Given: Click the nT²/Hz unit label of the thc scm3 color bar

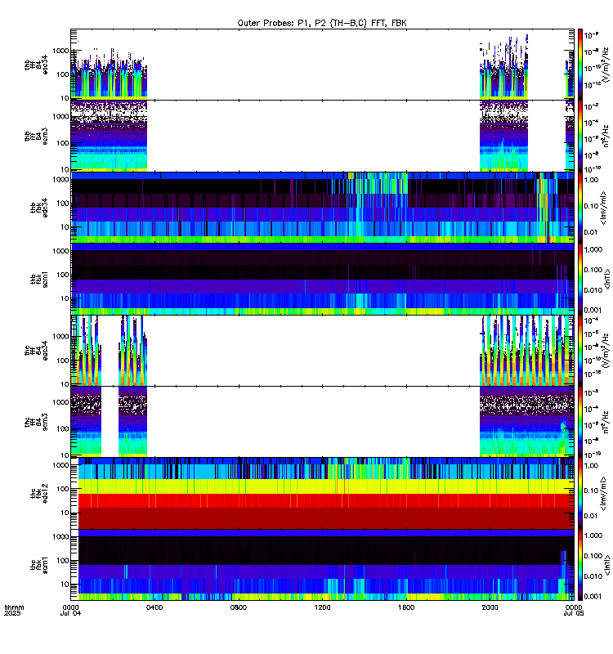Looking at the screenshot, I should coord(606,422).
